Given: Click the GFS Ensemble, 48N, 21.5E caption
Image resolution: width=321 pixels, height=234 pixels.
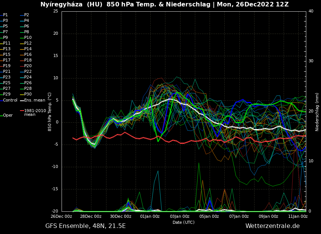Looking at the screenshot, I should coord(85,226).
